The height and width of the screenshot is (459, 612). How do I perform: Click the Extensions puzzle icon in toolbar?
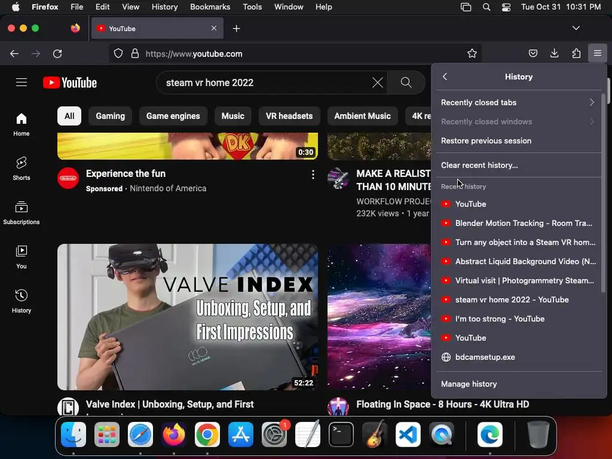point(576,53)
